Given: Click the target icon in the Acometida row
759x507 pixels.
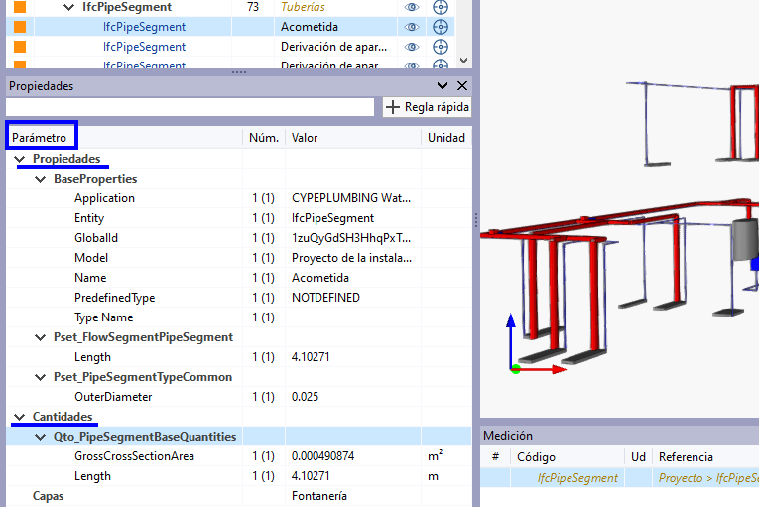Looking at the screenshot, I should pos(440,27).
